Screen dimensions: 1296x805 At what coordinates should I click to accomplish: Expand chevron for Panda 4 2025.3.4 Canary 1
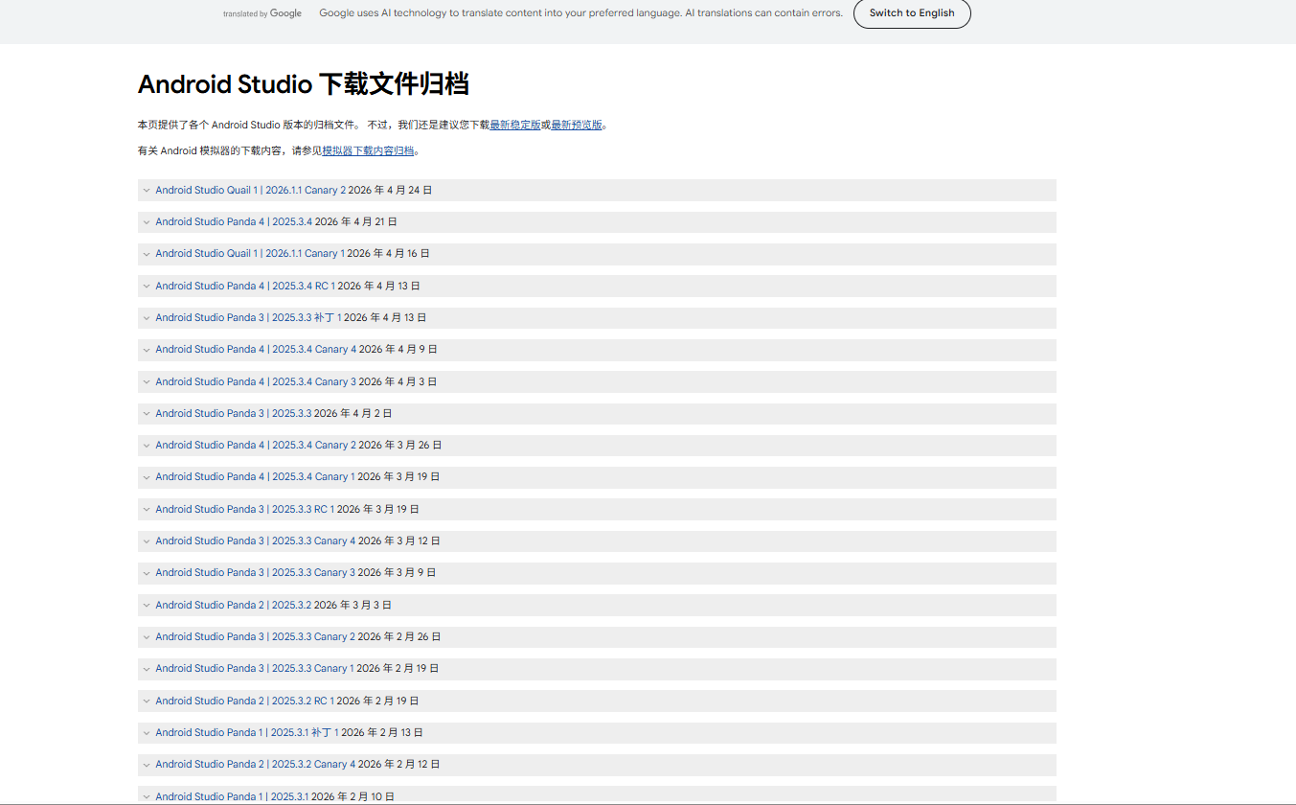tap(147, 477)
